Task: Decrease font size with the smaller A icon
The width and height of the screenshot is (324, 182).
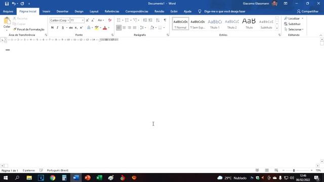Action: coord(93,20)
